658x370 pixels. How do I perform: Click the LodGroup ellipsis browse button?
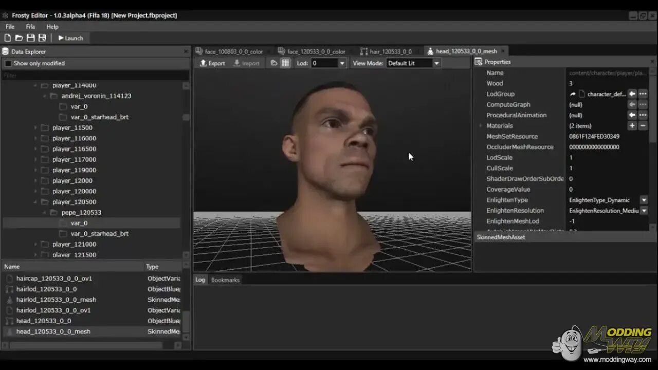(643, 94)
